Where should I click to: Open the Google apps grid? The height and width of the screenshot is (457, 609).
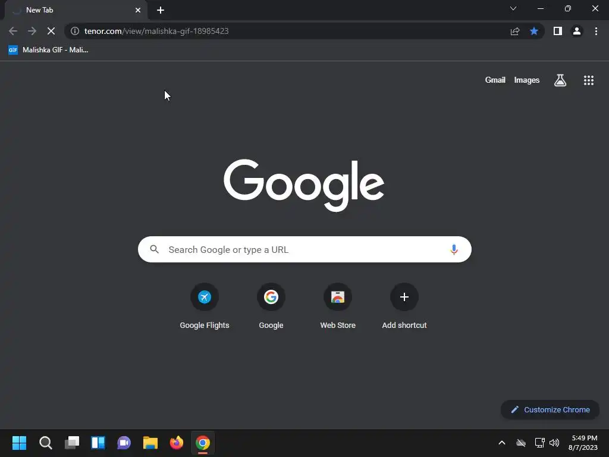588,80
